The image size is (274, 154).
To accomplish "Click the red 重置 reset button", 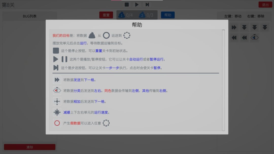I will click(x=106, y=15).
